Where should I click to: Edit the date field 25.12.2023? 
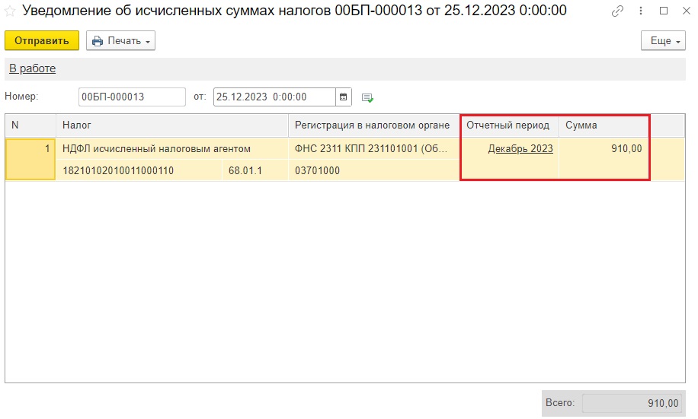(274, 97)
